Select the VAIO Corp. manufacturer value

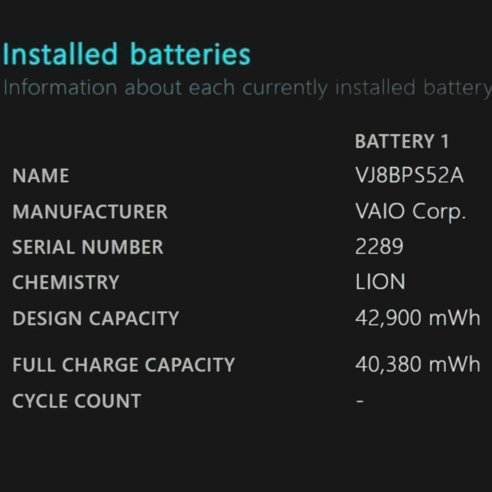click(410, 212)
